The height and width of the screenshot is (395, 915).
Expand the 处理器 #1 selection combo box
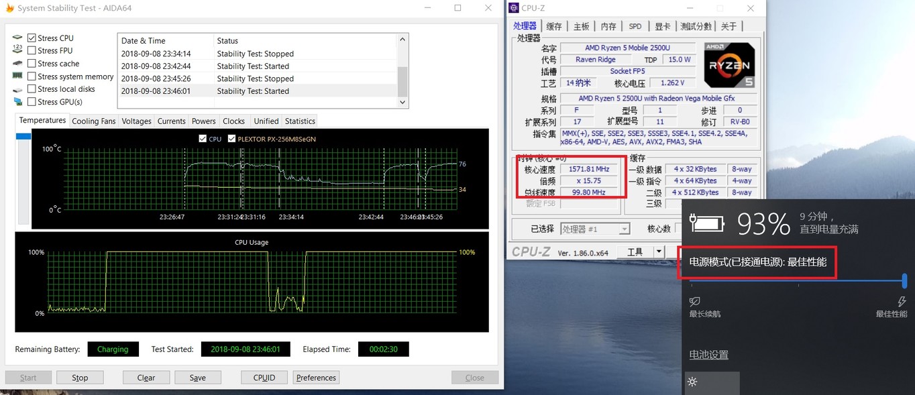[624, 229]
